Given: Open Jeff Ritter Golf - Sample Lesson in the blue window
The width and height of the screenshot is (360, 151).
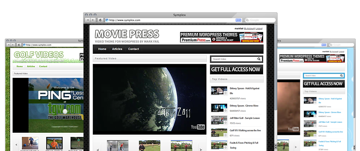Looking at the screenshot, I should (331, 122).
